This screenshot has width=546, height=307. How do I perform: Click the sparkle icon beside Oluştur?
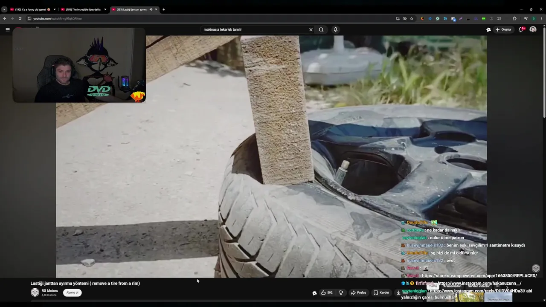(x=488, y=29)
